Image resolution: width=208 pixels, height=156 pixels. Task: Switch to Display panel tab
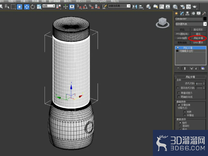tap(198, 13)
